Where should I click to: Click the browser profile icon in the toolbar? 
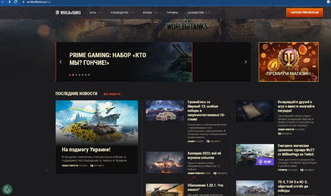click(x=329, y=2)
